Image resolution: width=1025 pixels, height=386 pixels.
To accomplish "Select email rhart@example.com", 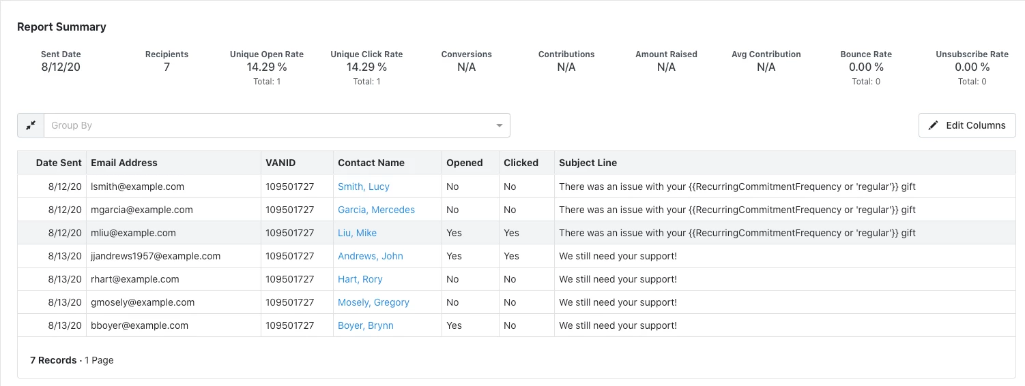I will [135, 279].
